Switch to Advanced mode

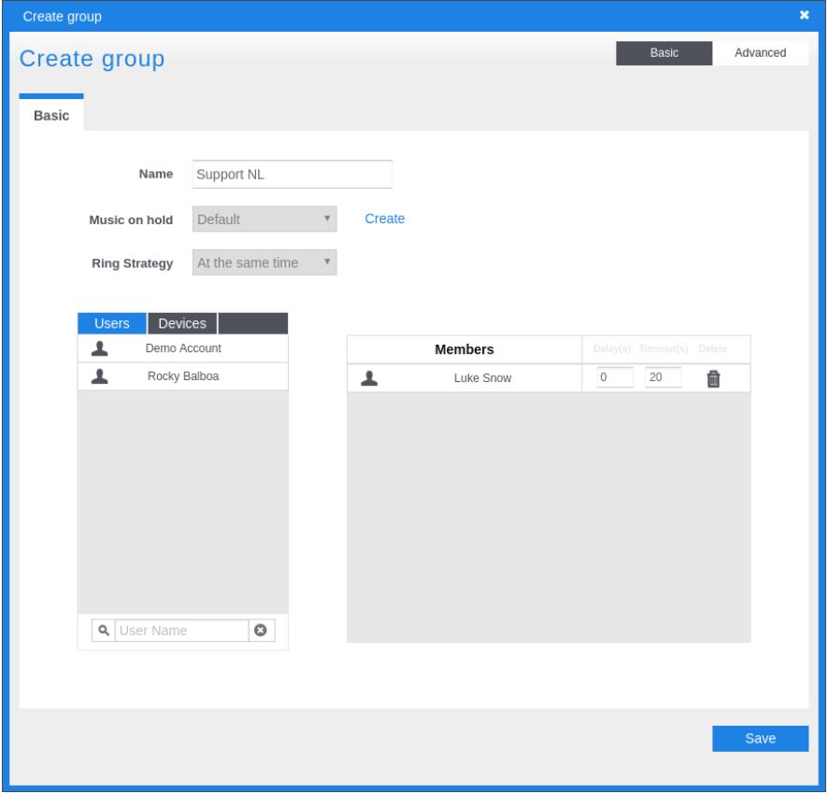tap(760, 53)
